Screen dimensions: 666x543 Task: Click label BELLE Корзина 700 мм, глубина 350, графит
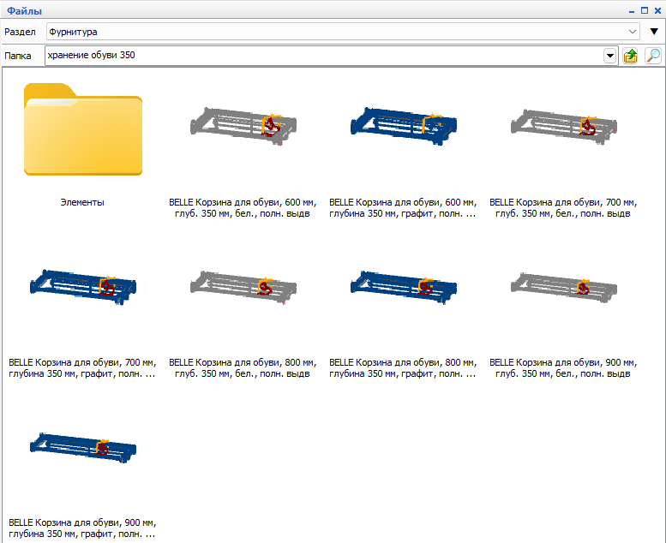[82, 368]
